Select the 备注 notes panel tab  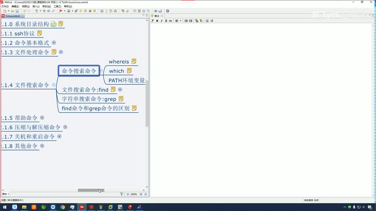157,16
